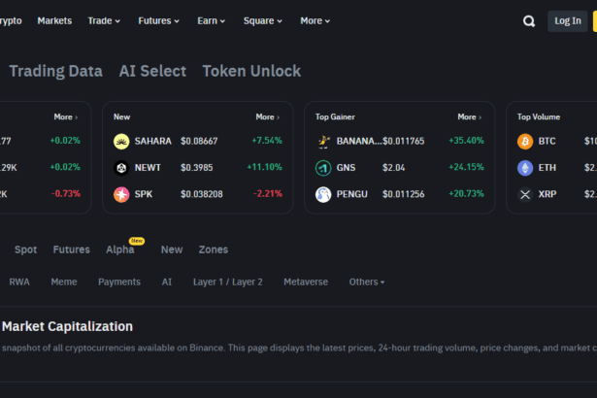
Task: Click the XRP coin icon
Action: [525, 194]
